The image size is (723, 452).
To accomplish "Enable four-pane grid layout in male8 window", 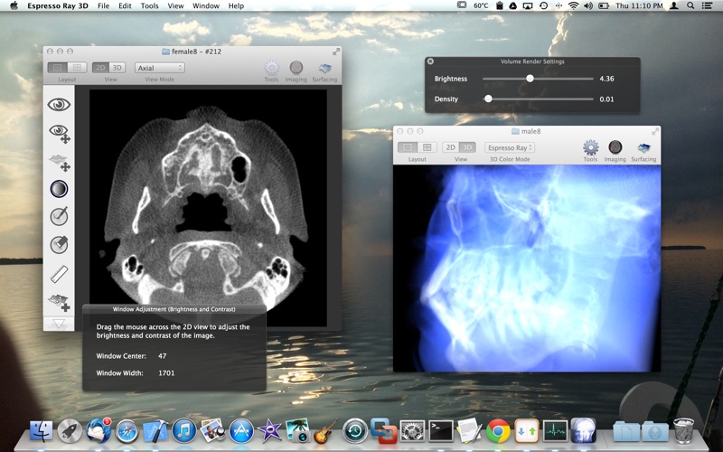I will coord(427,147).
